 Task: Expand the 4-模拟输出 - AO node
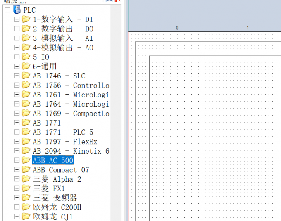(17, 48)
